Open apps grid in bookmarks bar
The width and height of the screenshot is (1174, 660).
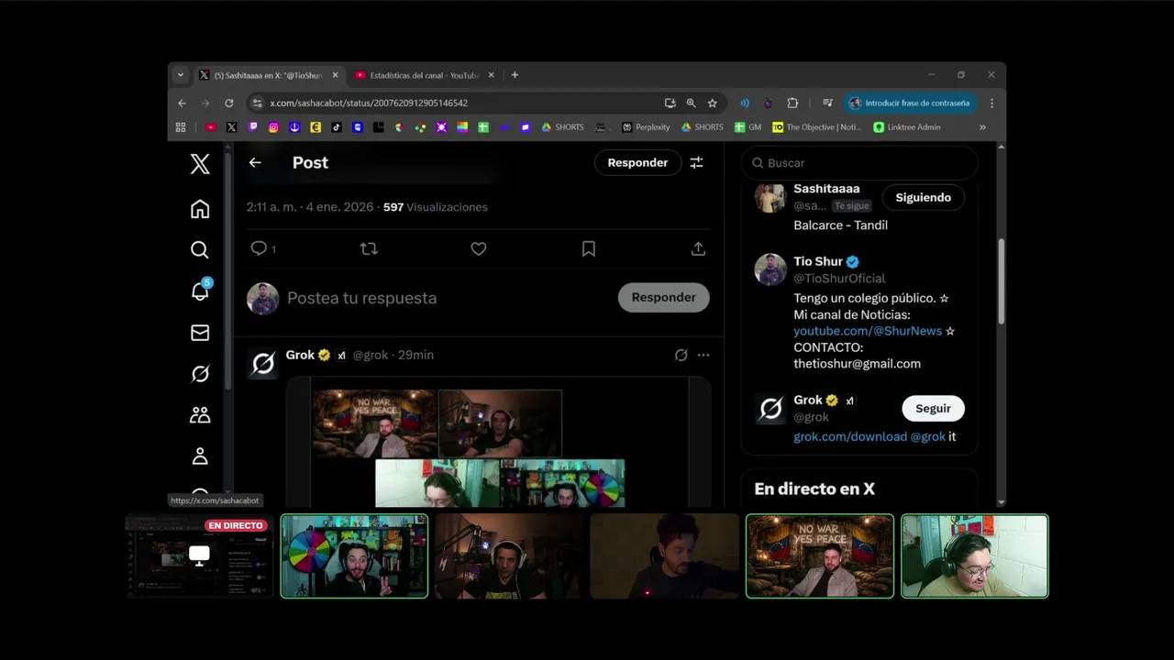181,127
